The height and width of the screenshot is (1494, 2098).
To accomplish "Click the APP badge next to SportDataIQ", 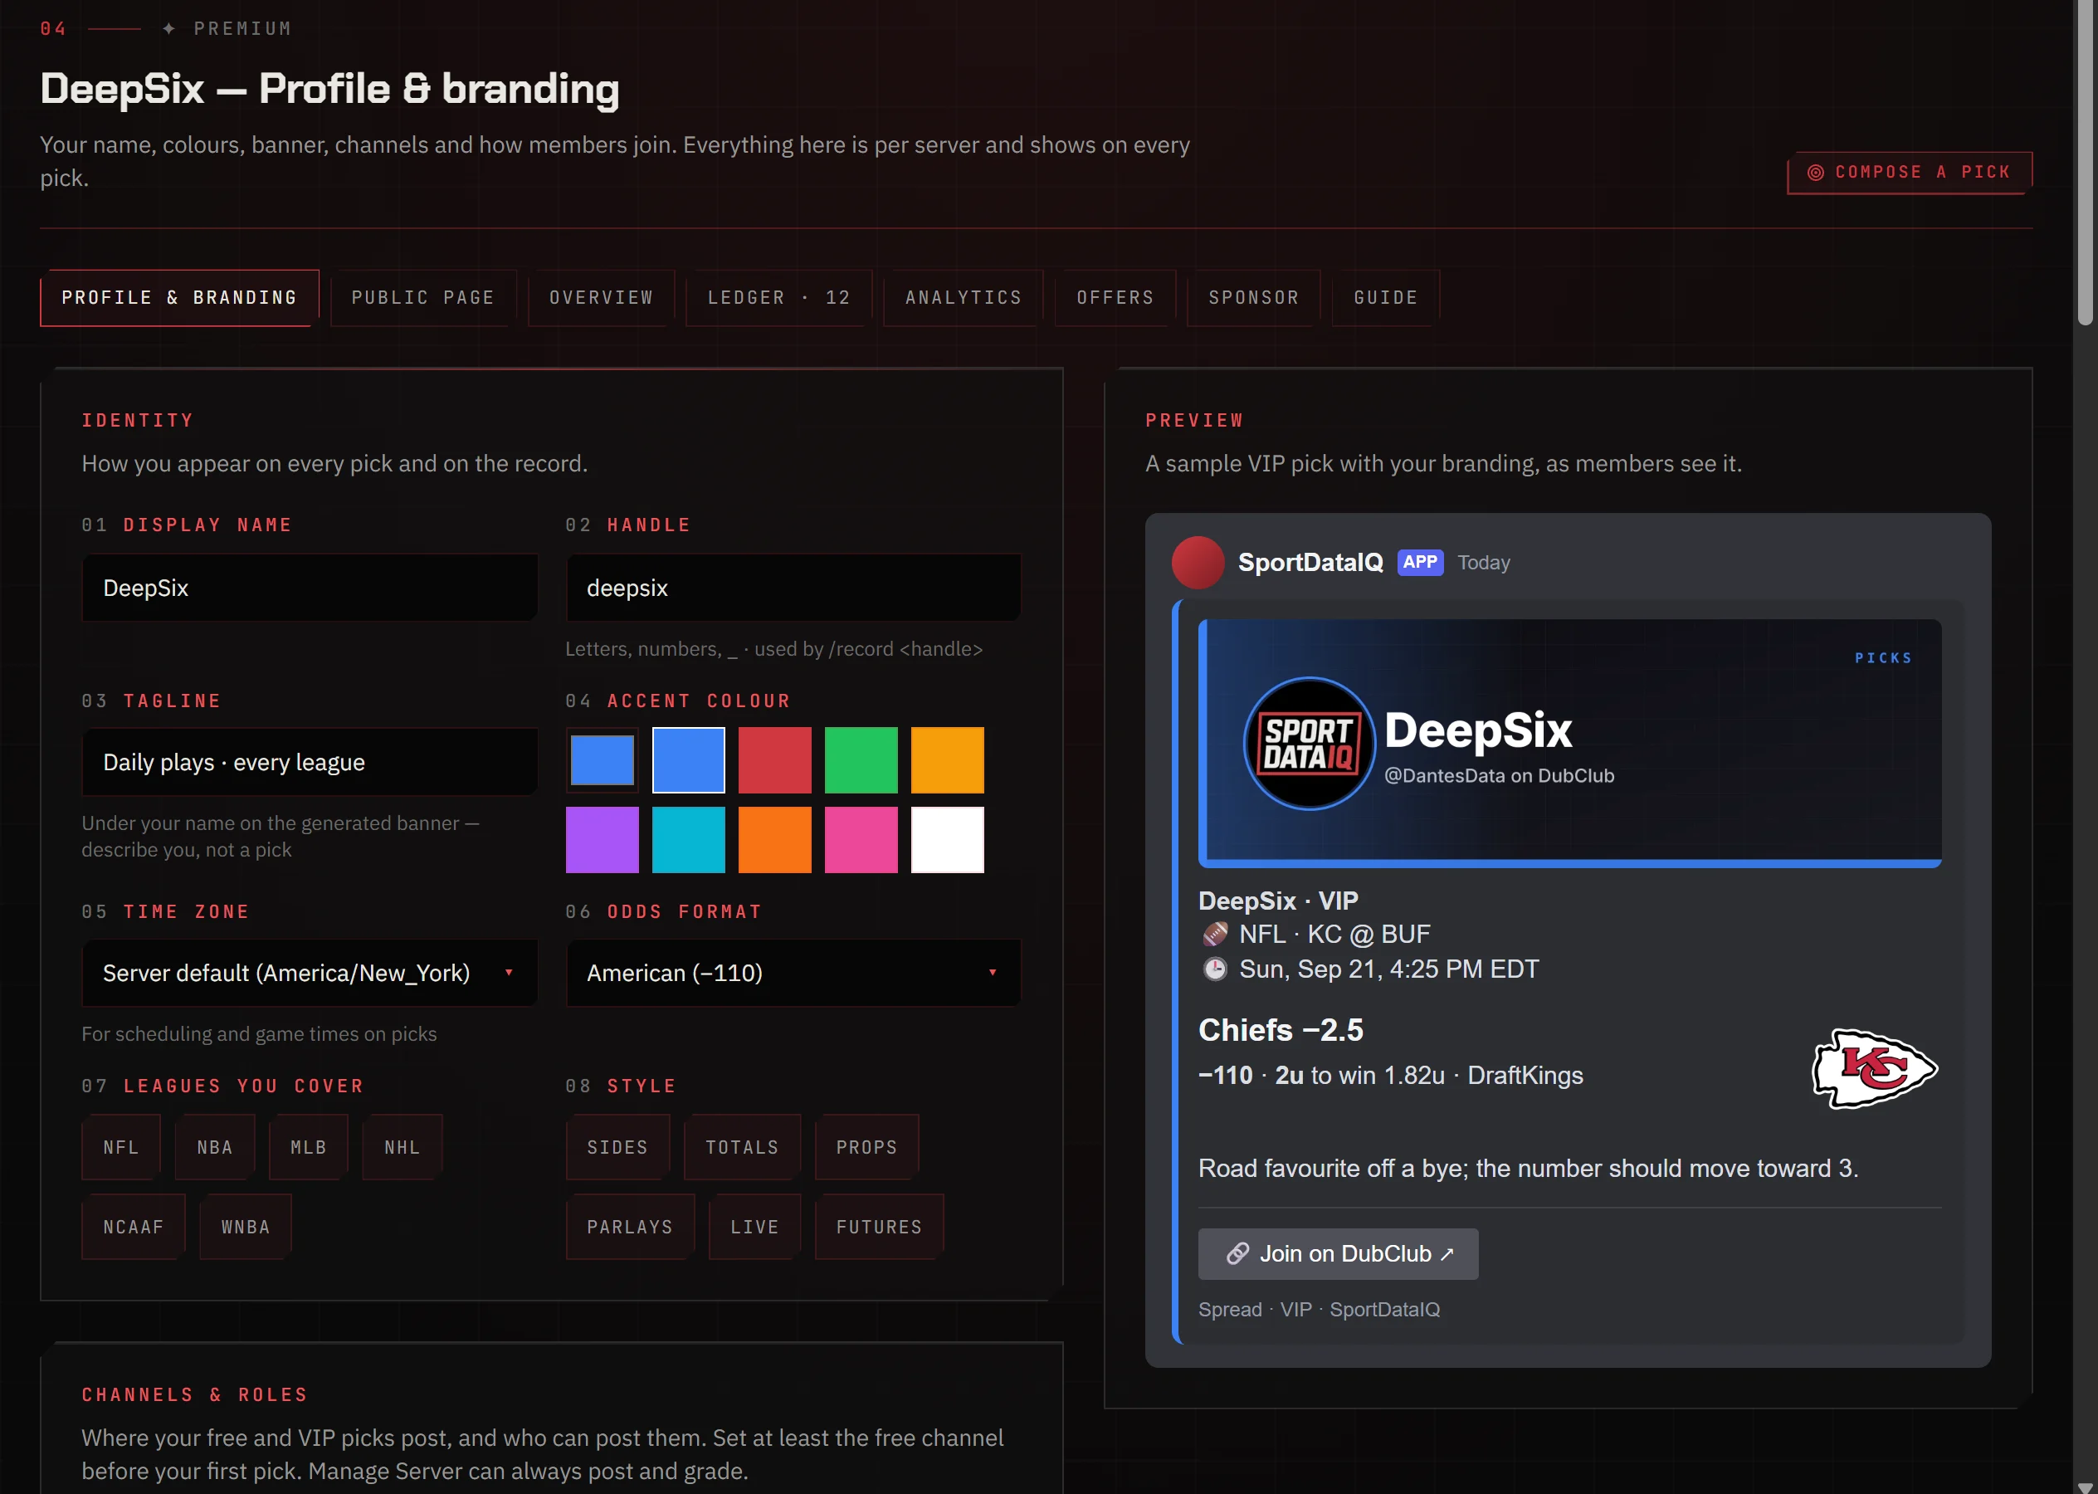I will pos(1419,562).
